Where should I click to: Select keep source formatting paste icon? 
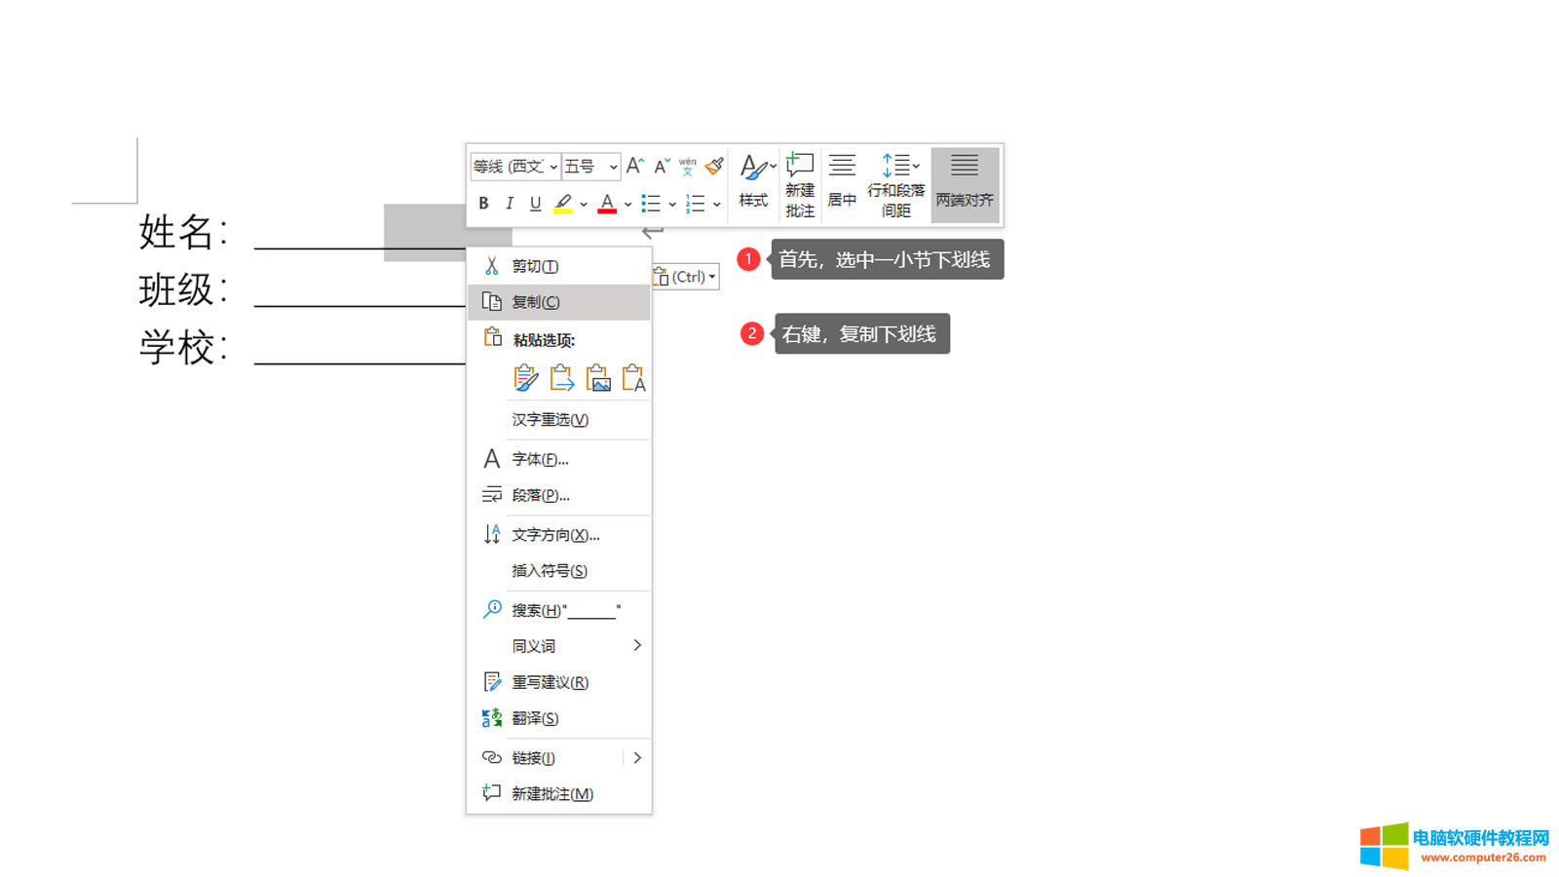[x=525, y=378]
